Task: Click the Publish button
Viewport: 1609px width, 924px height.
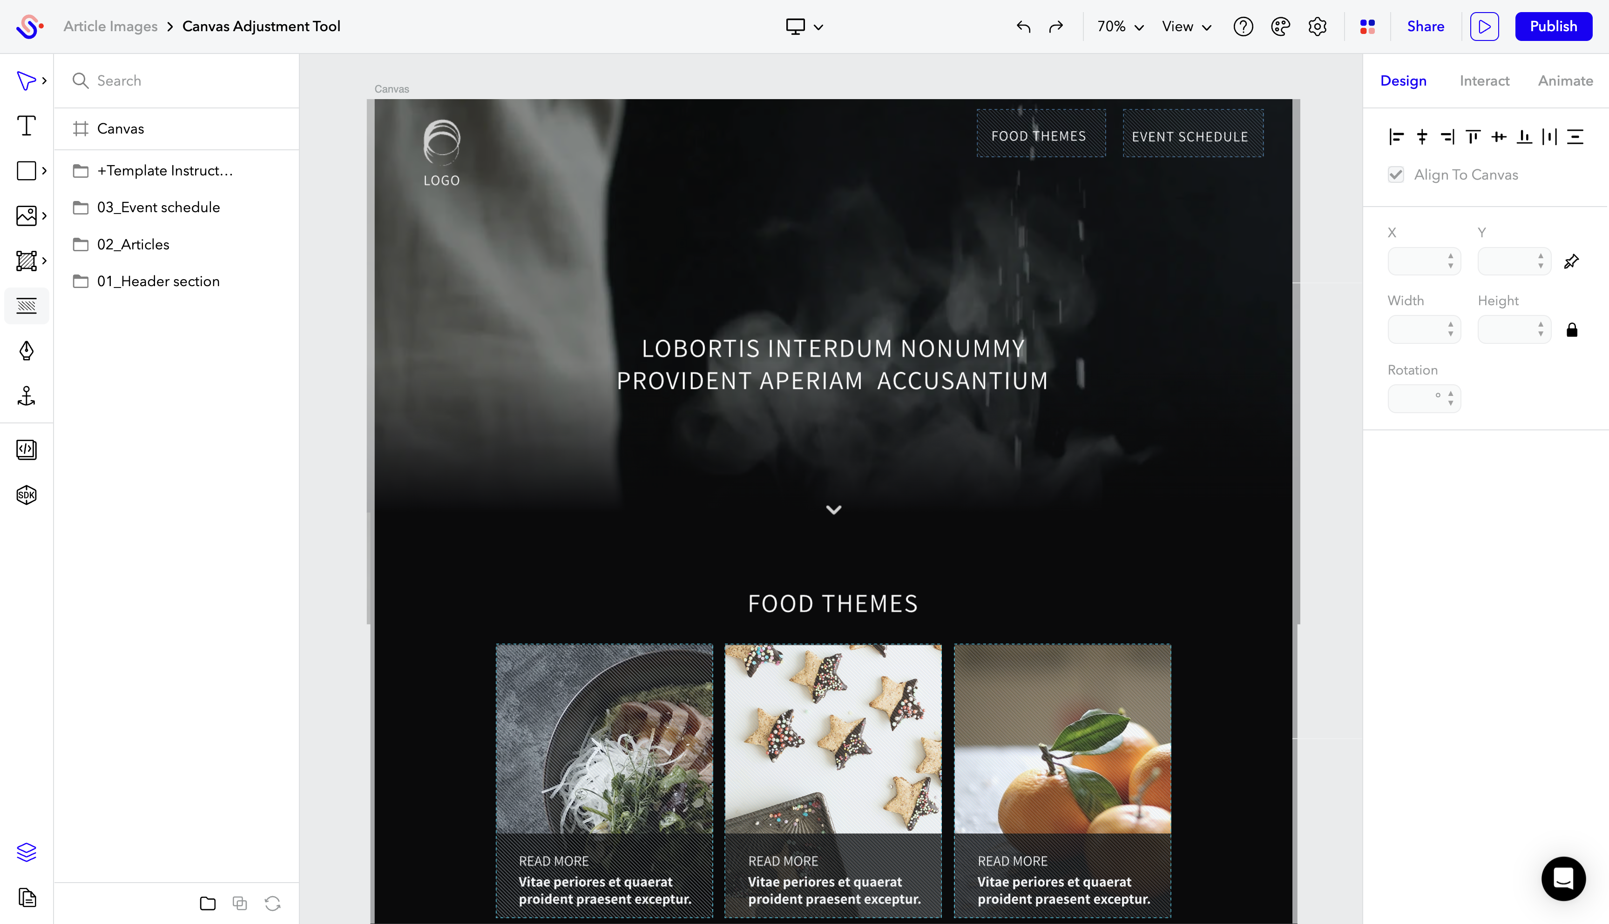Action: (1554, 27)
